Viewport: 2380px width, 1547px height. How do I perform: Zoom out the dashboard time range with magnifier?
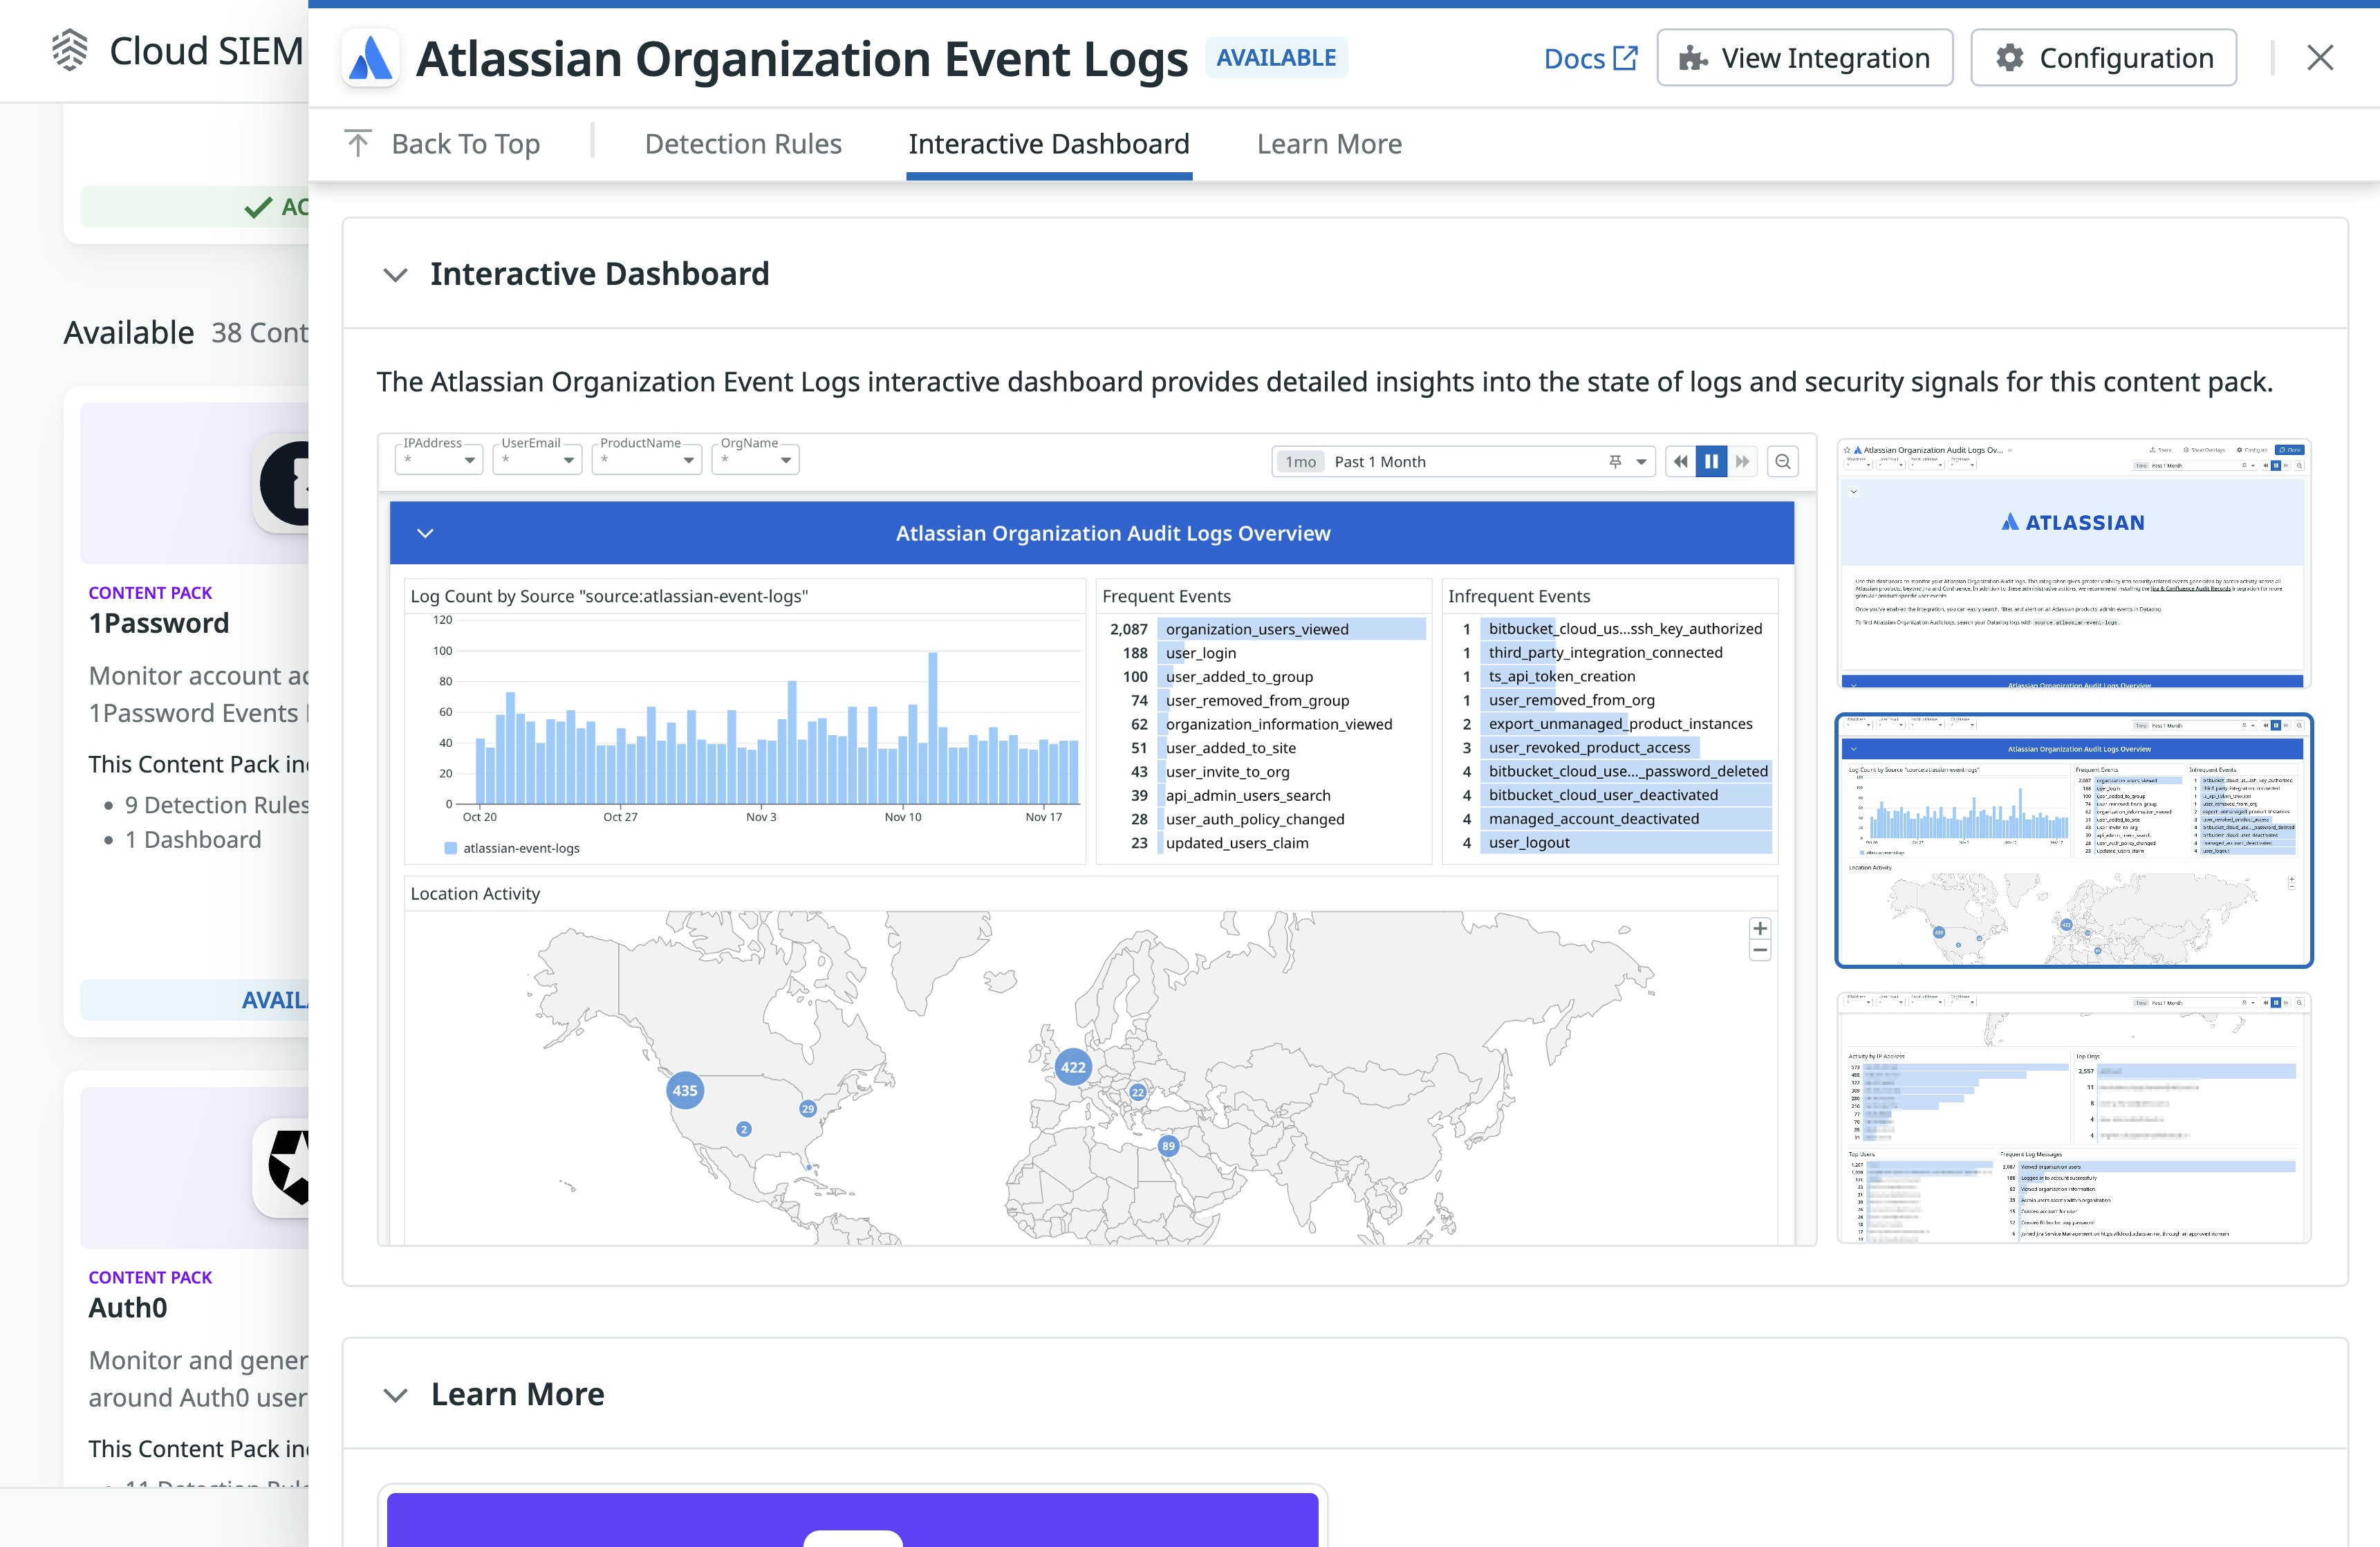[x=1782, y=461]
